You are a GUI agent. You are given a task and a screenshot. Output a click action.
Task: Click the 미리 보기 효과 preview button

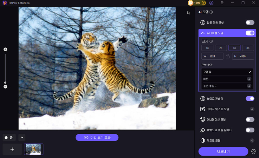(x=97, y=137)
